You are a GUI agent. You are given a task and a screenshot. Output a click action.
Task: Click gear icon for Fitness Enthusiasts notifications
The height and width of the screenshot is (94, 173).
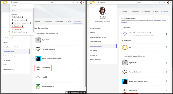166,72
